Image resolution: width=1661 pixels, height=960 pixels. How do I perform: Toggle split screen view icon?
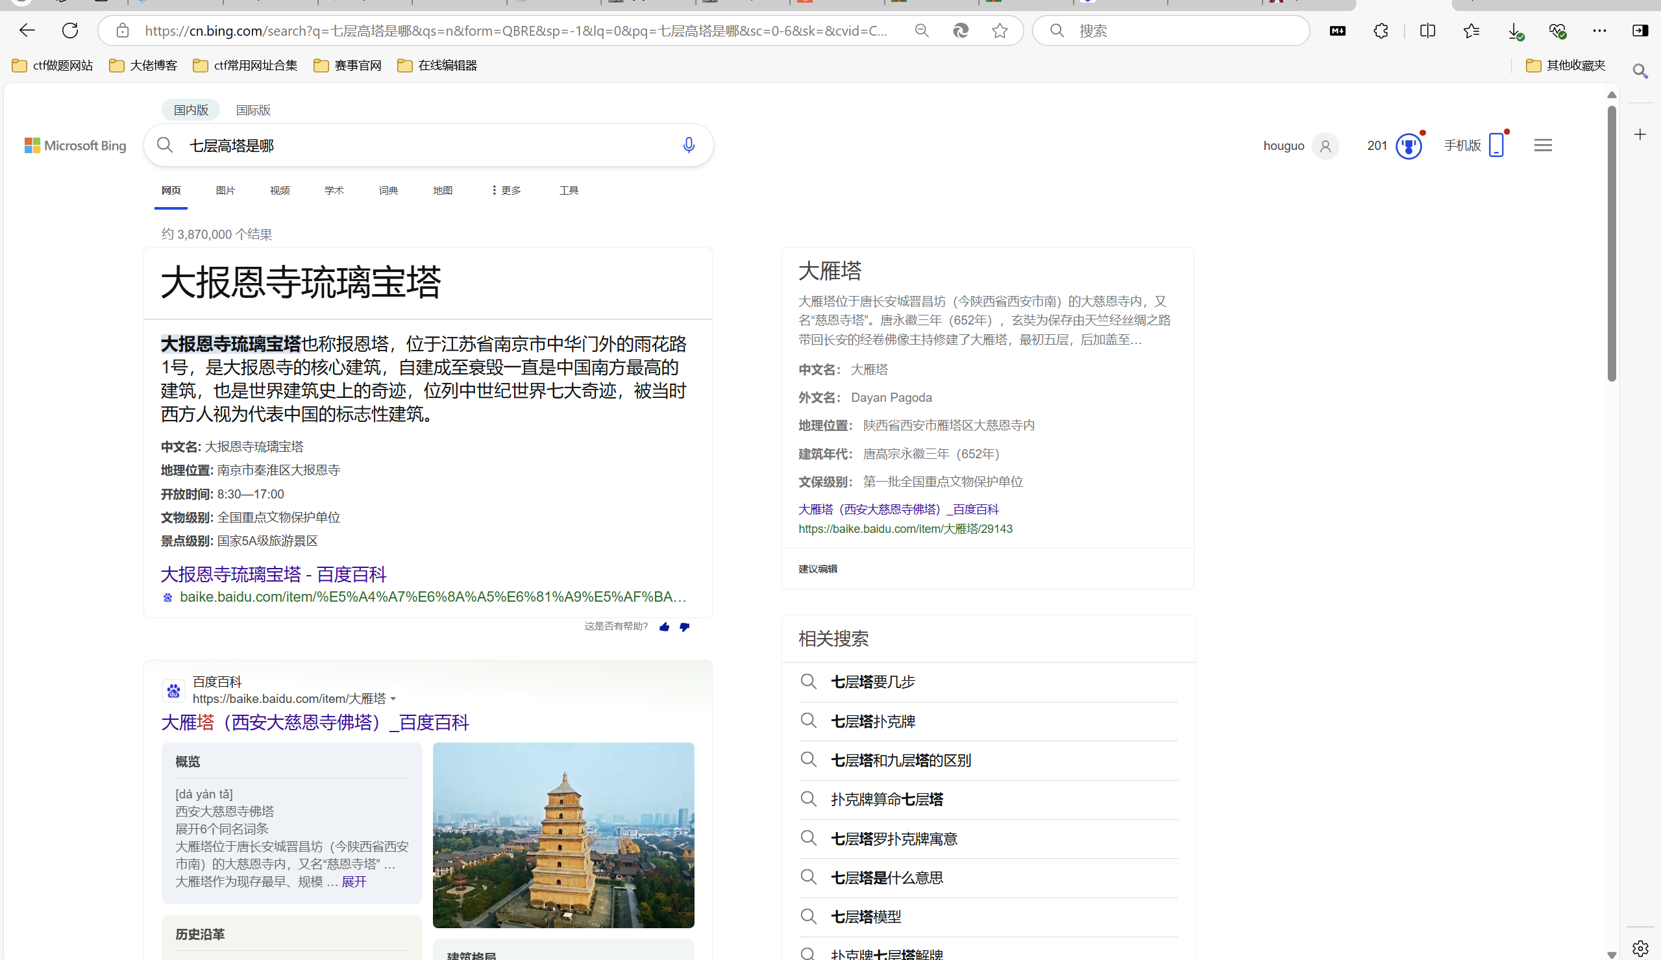1427,31
